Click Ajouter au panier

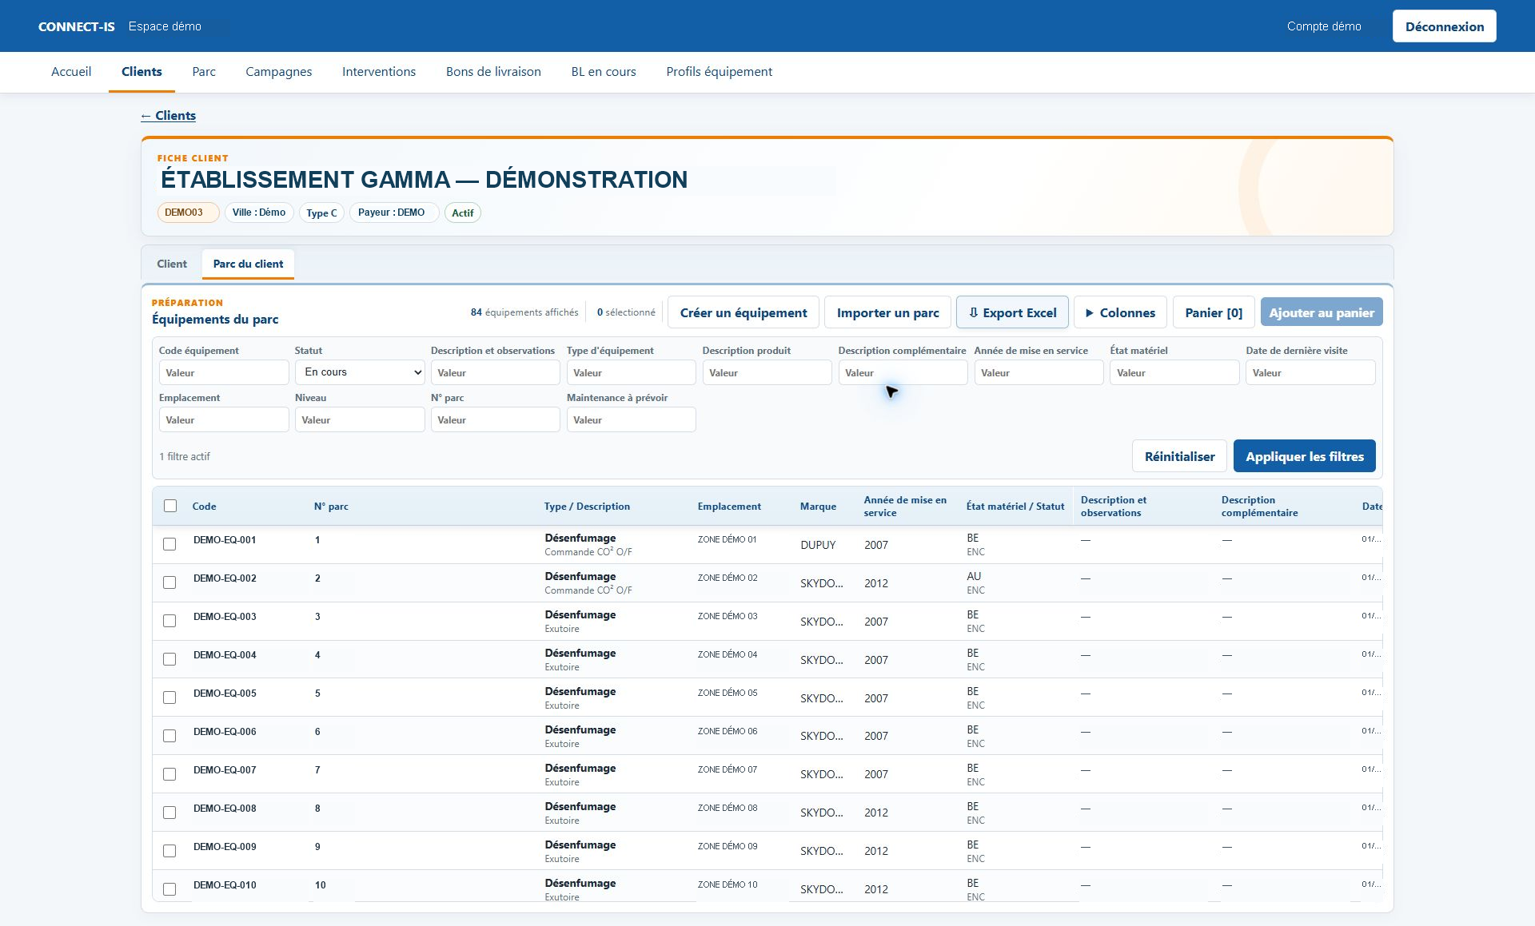[x=1322, y=312]
